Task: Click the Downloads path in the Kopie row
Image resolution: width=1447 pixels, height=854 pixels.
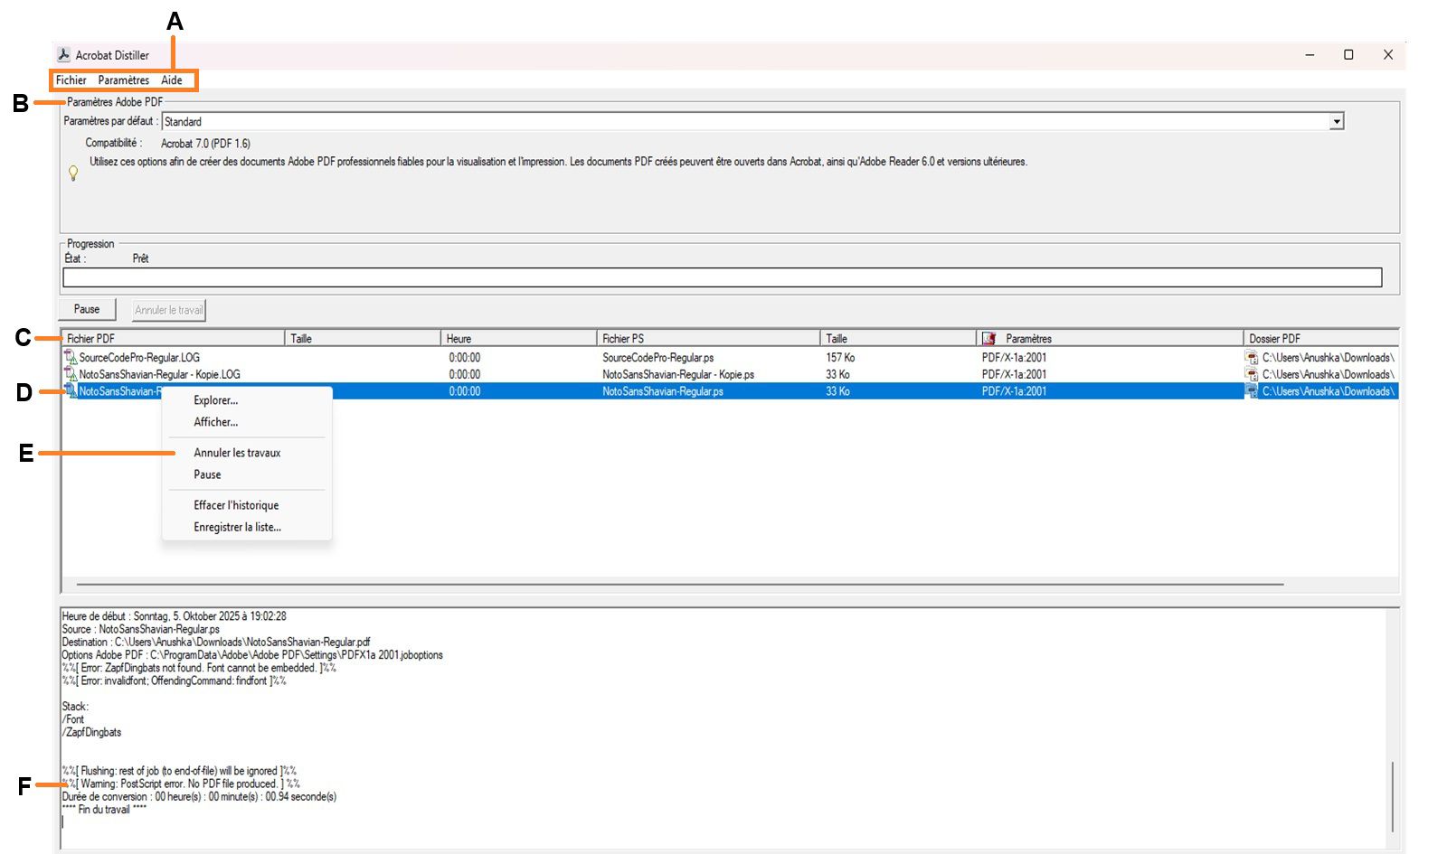Action: (x=1329, y=374)
